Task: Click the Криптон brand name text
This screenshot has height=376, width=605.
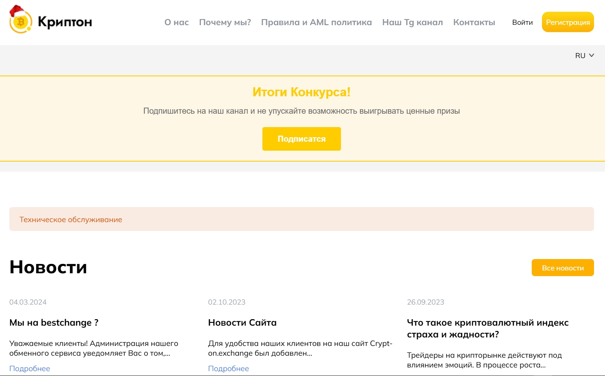Action: tap(65, 22)
